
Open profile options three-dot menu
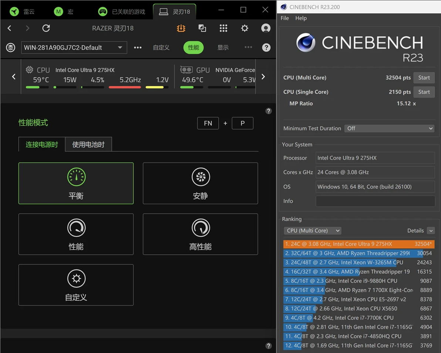pos(138,47)
